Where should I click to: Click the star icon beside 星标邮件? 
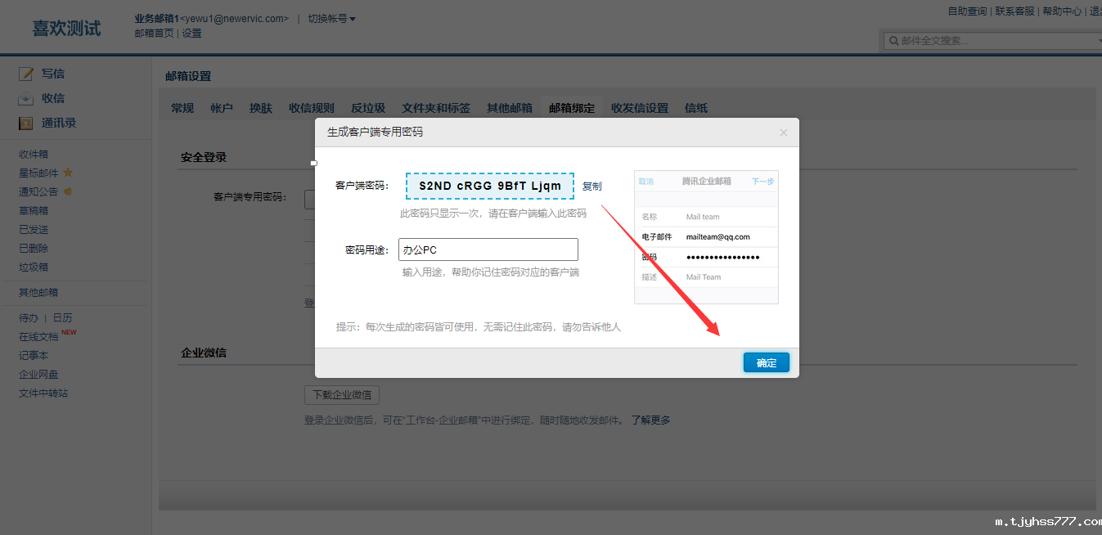coord(68,173)
